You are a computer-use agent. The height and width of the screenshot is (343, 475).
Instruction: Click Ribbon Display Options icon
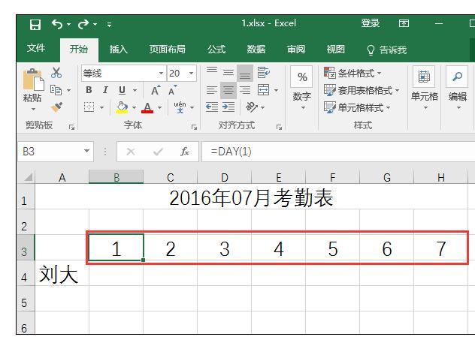click(404, 23)
